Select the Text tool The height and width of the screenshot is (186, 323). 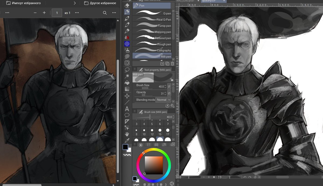pos(127,109)
